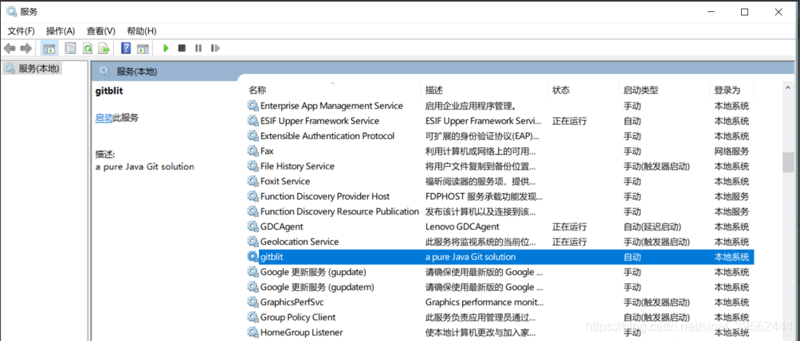Open the 操作(A) menu

pos(61,31)
